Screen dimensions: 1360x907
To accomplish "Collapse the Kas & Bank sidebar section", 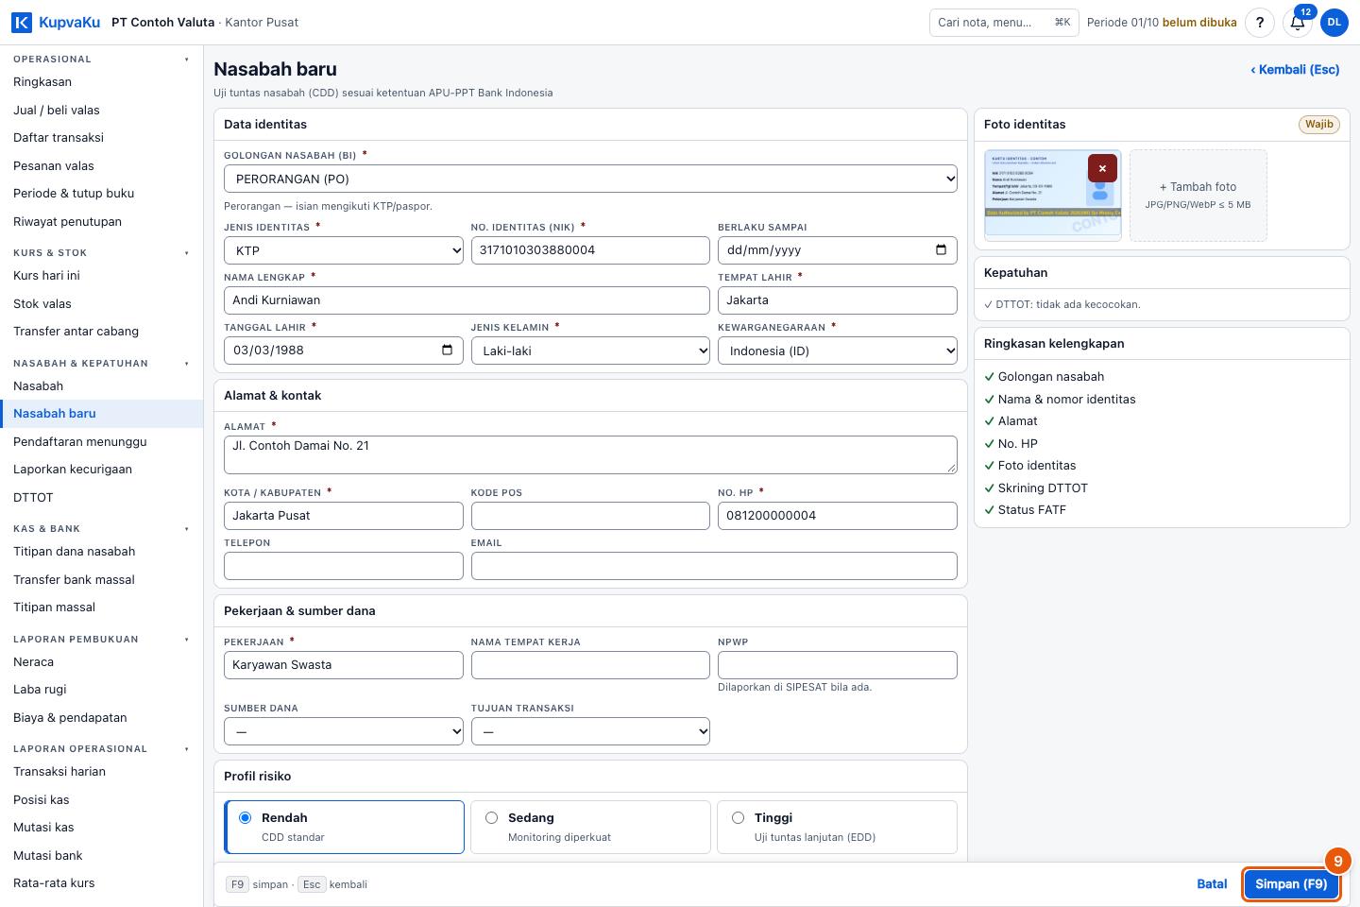I will pos(101,529).
